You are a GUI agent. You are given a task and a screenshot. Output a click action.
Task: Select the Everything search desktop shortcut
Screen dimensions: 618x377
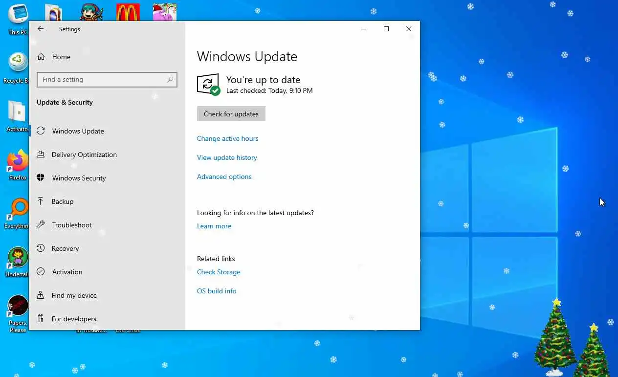(x=18, y=213)
